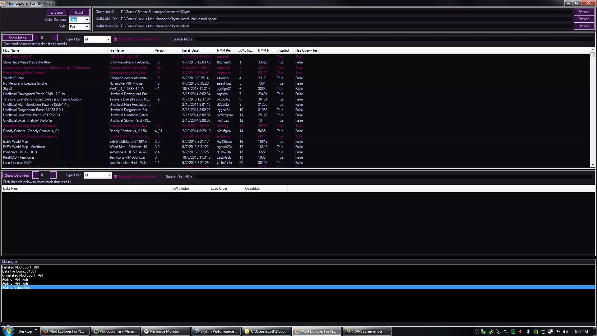Click next arrow beside Show Data Files
This screenshot has height=336, width=597.
pyautogui.click(x=53, y=175)
